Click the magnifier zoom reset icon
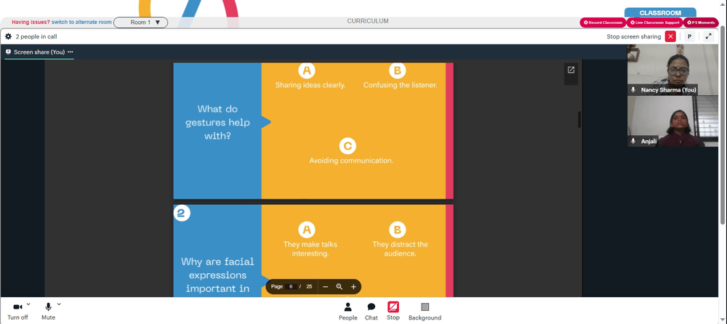This screenshot has width=727, height=324. click(340, 287)
